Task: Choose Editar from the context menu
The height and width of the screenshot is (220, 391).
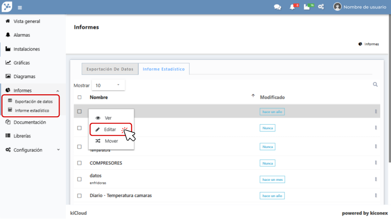Action: (x=110, y=130)
